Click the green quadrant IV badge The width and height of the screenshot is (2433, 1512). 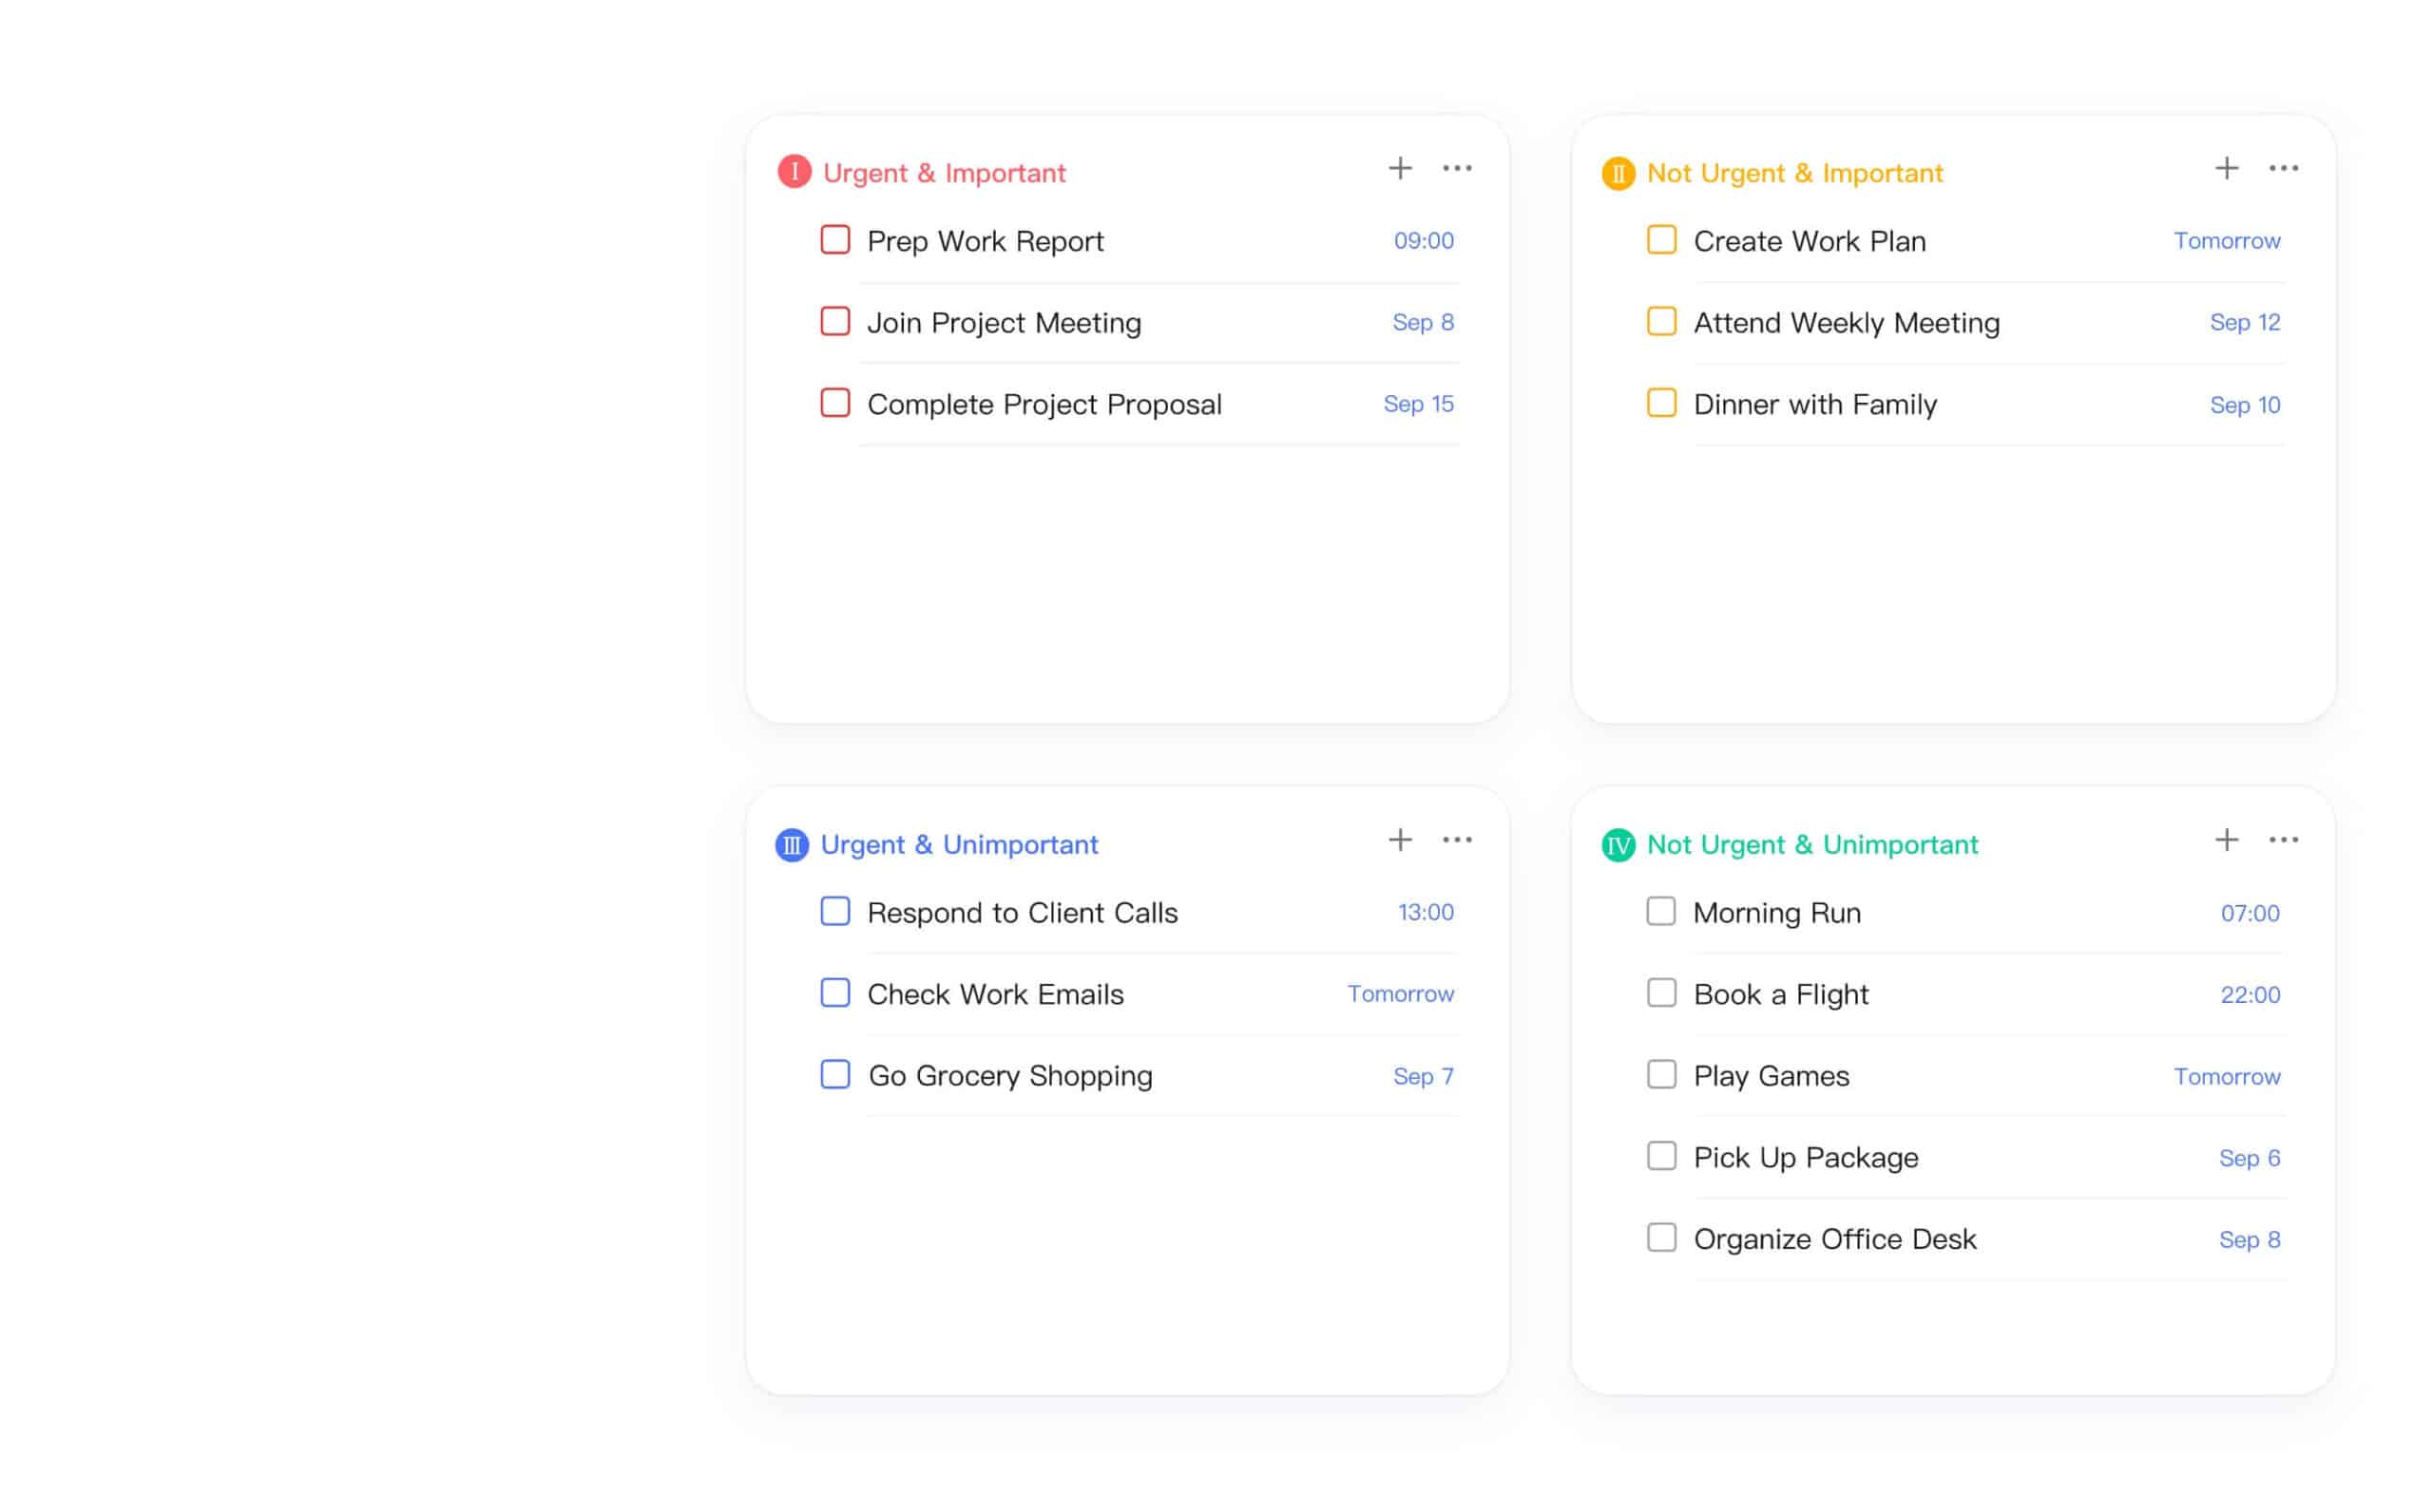tap(1619, 845)
